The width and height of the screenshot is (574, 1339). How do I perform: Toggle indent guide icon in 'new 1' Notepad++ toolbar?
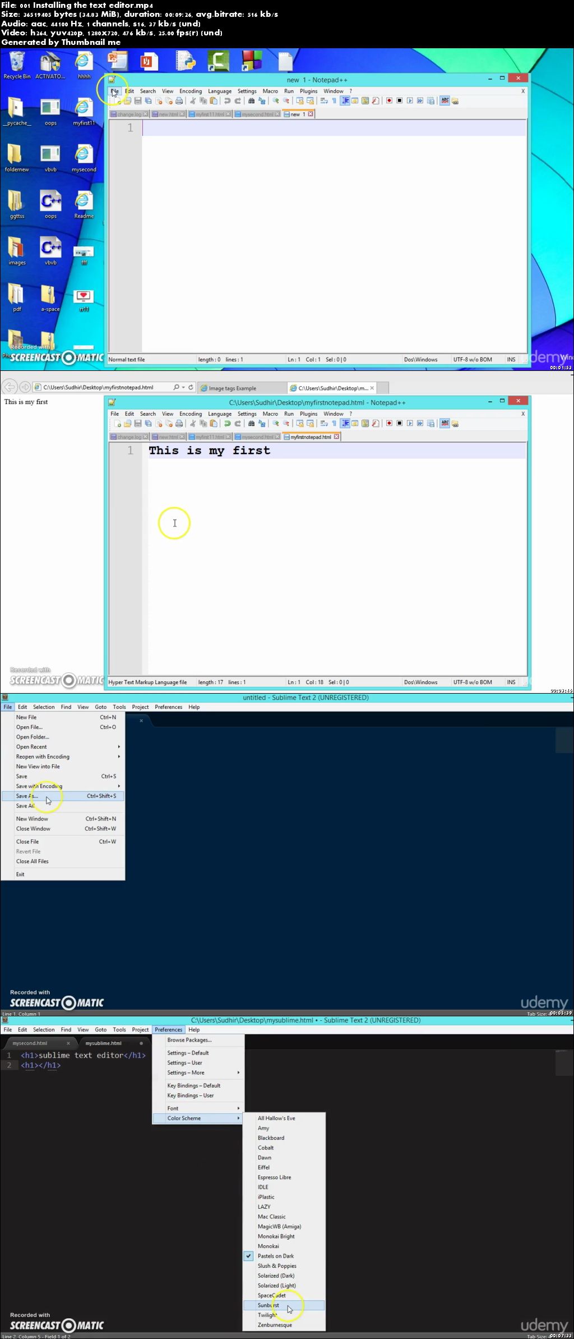click(345, 101)
